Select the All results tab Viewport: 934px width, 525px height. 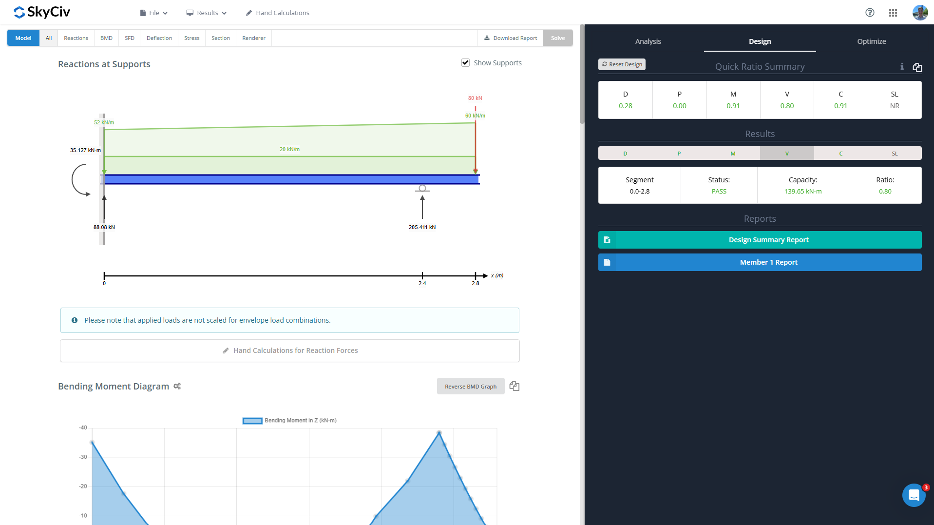coord(49,38)
